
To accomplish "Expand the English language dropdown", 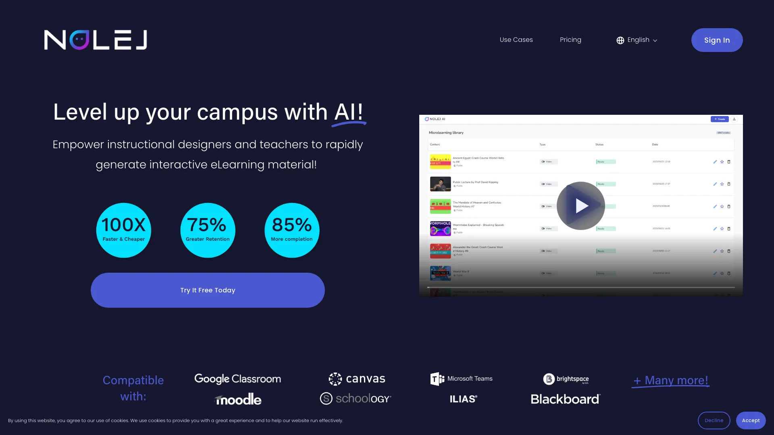I will [x=636, y=40].
